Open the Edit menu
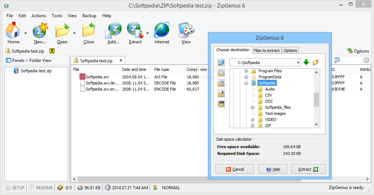 click(x=22, y=16)
